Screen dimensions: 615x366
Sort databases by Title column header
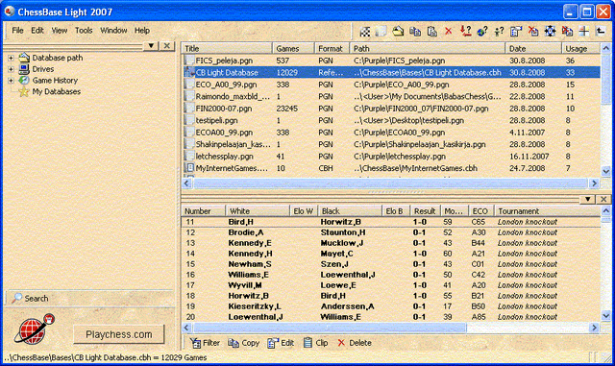[227, 49]
